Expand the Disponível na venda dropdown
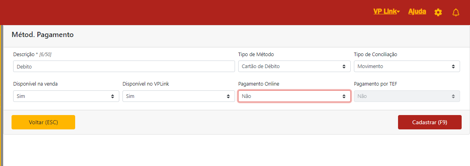The image size is (470, 166). pyautogui.click(x=66, y=96)
